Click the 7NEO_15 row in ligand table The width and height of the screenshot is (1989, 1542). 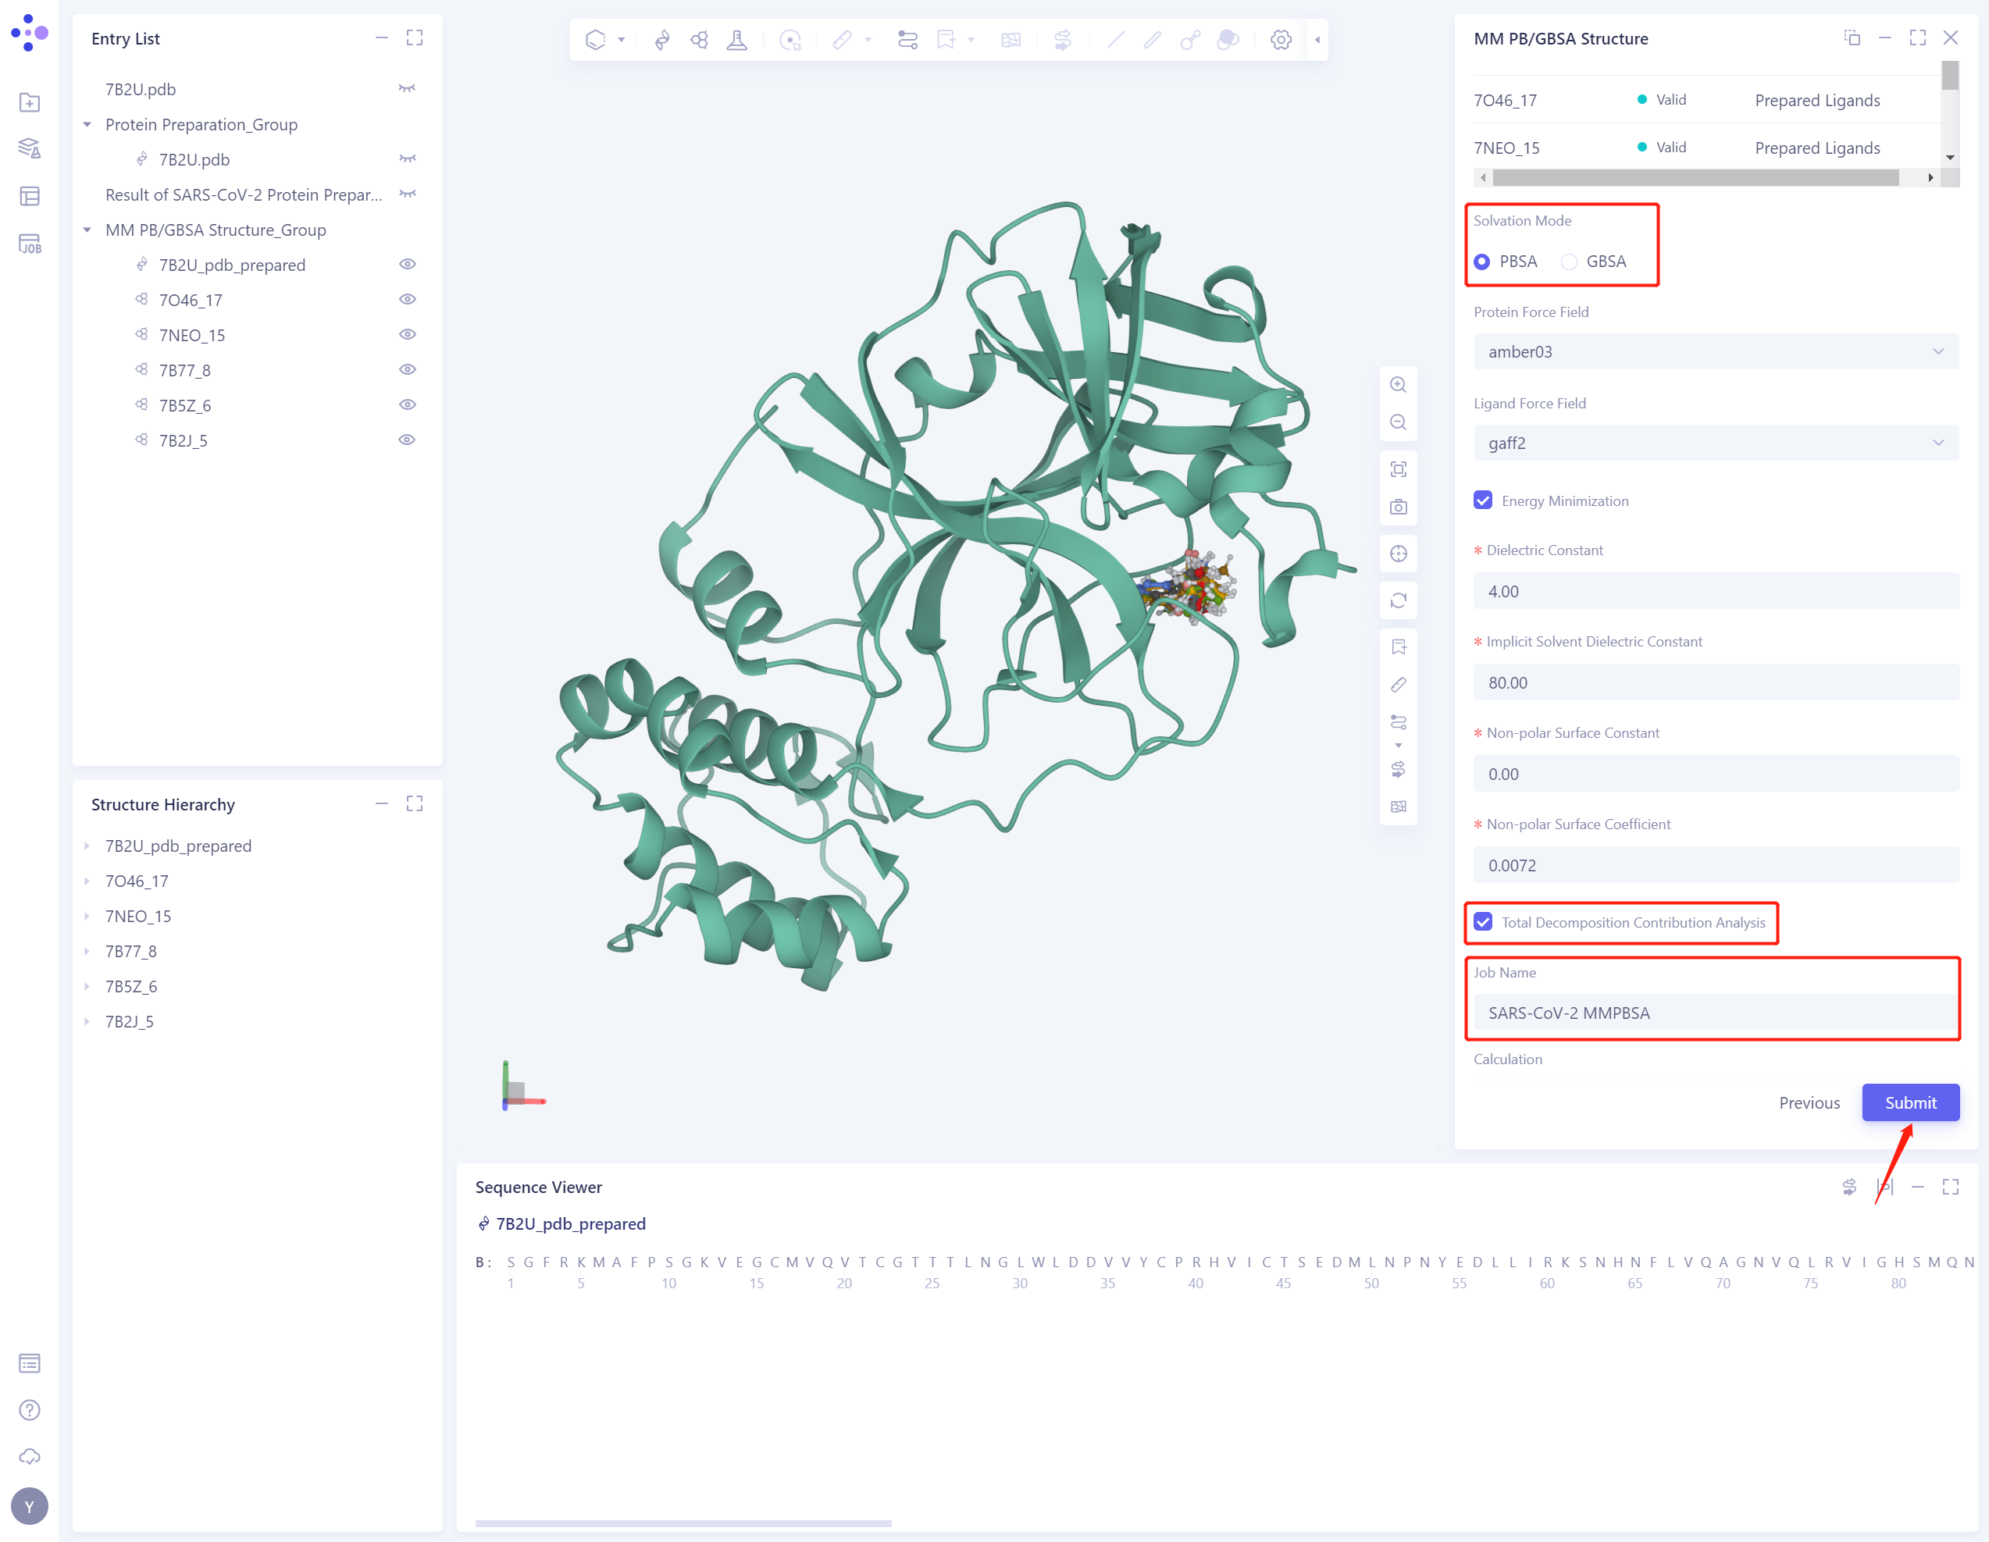tap(1706, 148)
